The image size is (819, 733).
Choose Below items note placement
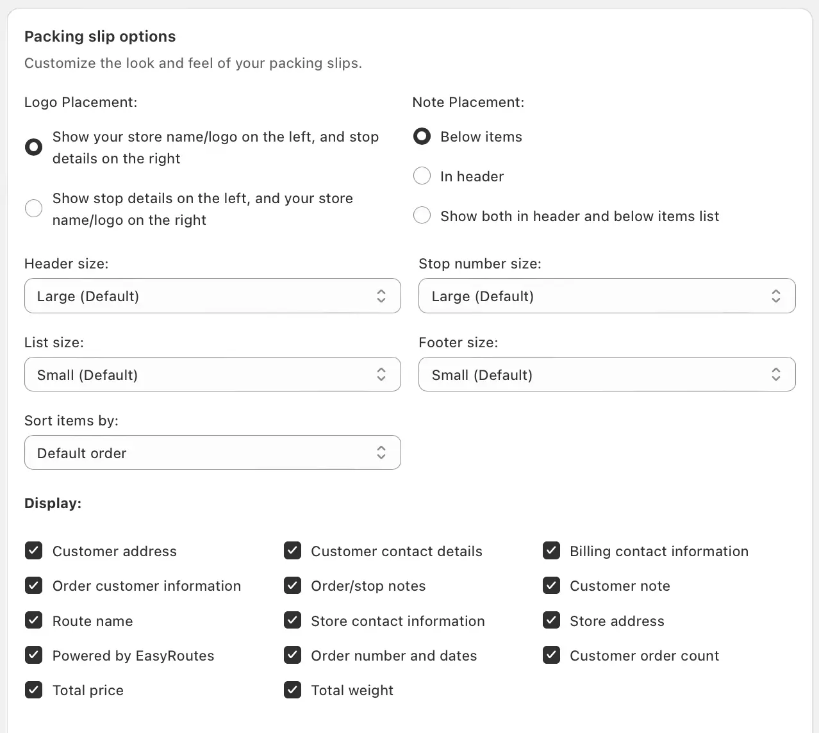point(422,136)
